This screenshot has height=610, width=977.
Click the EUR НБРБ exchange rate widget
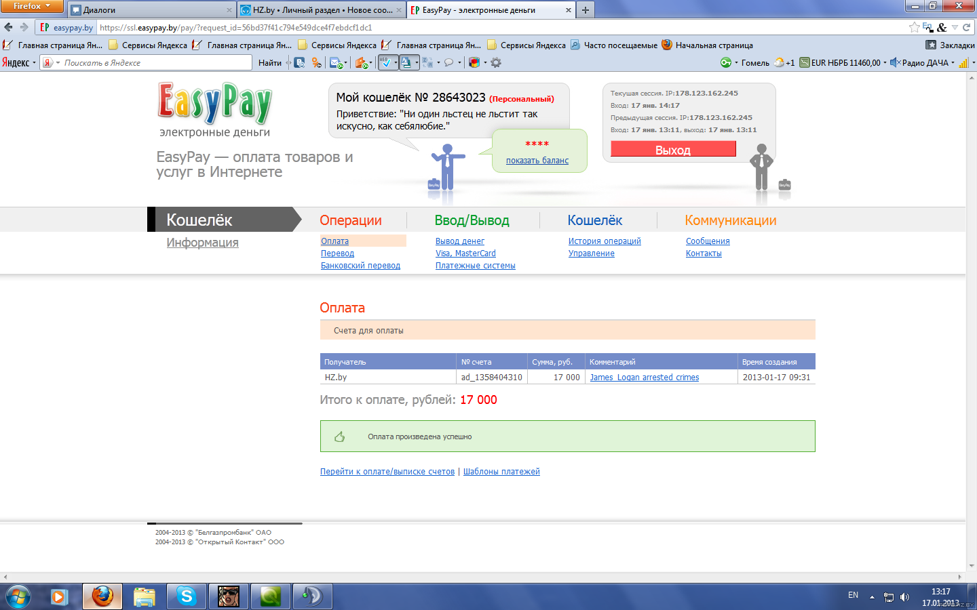[840, 62]
